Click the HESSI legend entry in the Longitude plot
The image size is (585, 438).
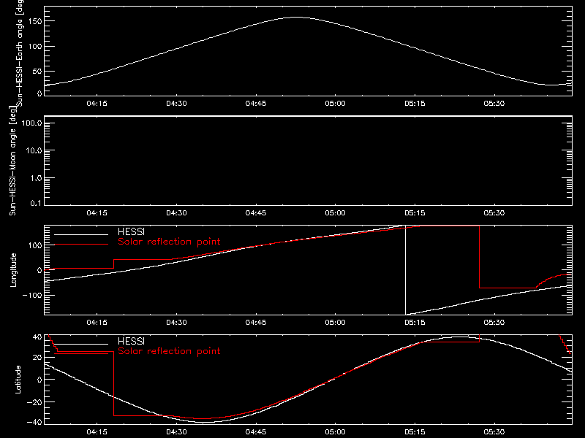click(x=131, y=231)
